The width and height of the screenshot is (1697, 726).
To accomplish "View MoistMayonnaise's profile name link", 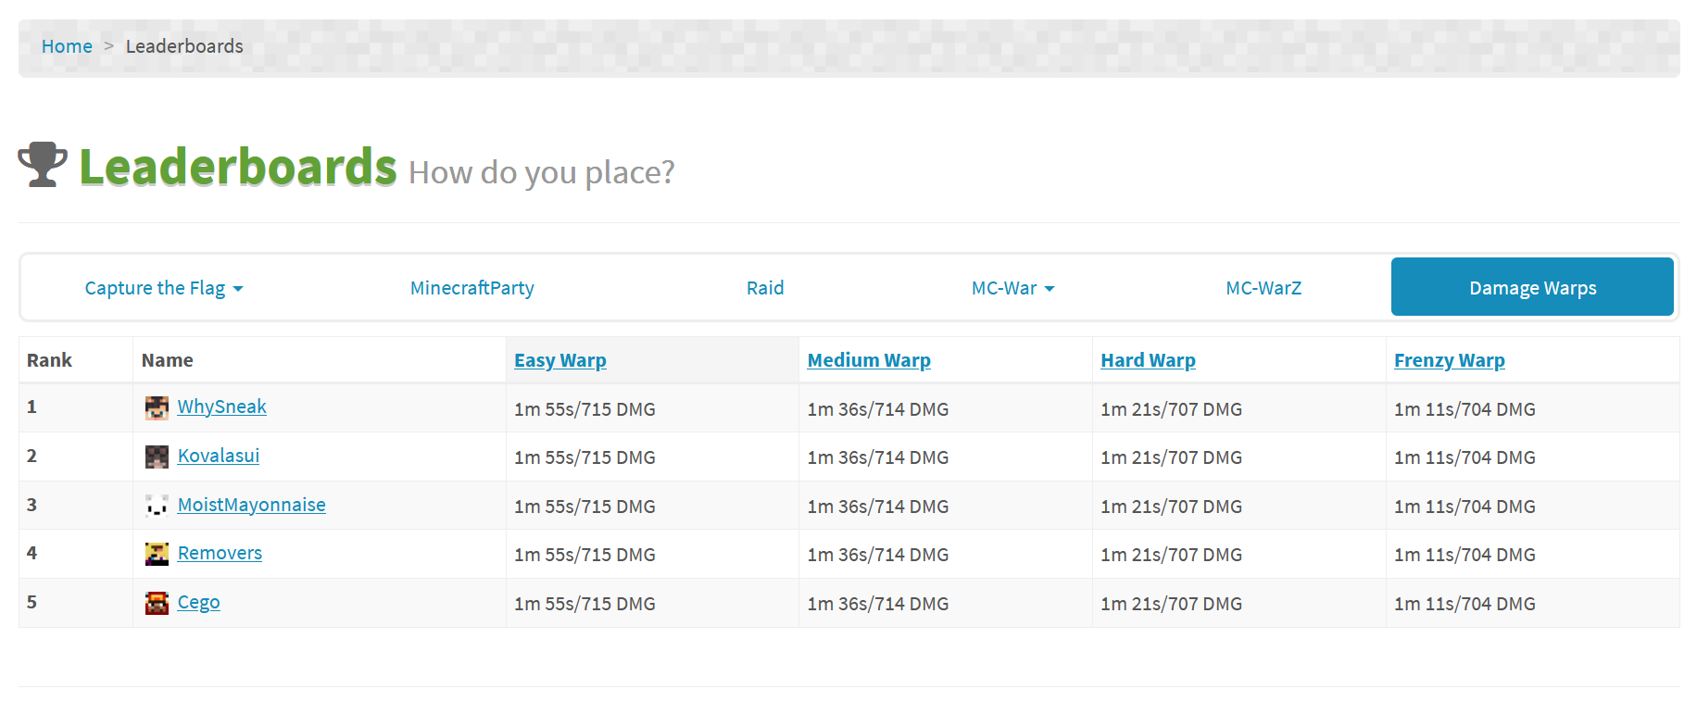I will [x=251, y=505].
